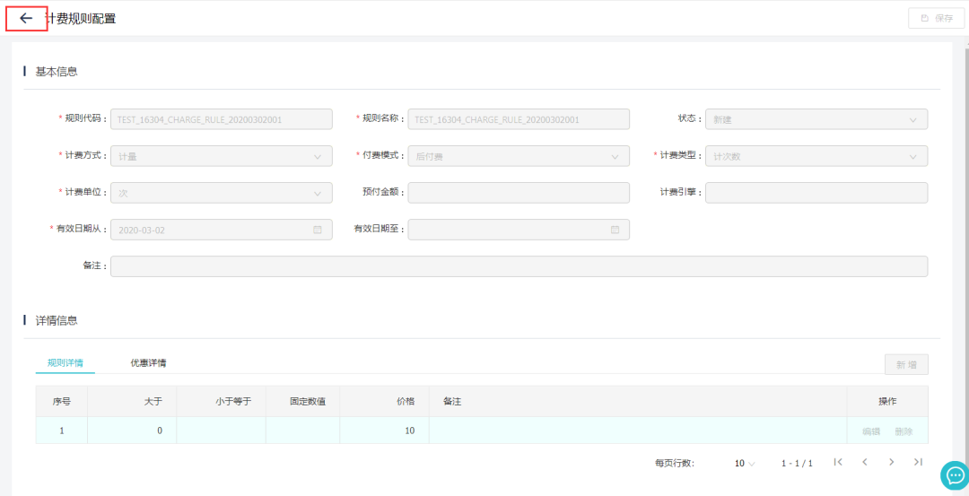Viewport: 969px width, 496px height.
Task: Click the back arrow icon
Action: click(x=26, y=18)
